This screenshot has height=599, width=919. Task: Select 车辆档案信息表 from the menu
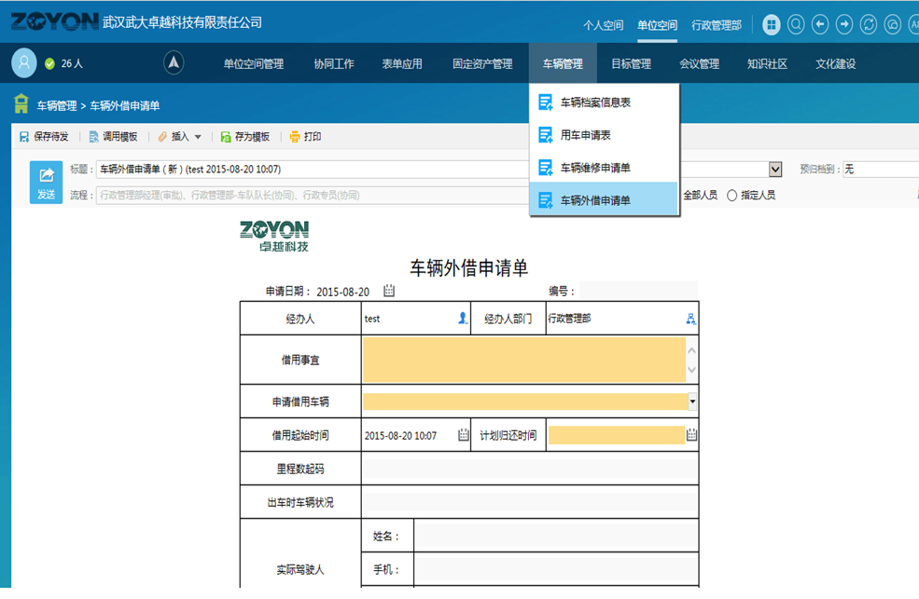pos(595,102)
